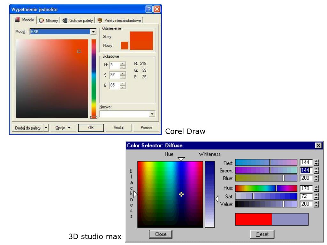Click the Modele tab color icon
This screenshot has width=327, height=245.
click(17, 20)
